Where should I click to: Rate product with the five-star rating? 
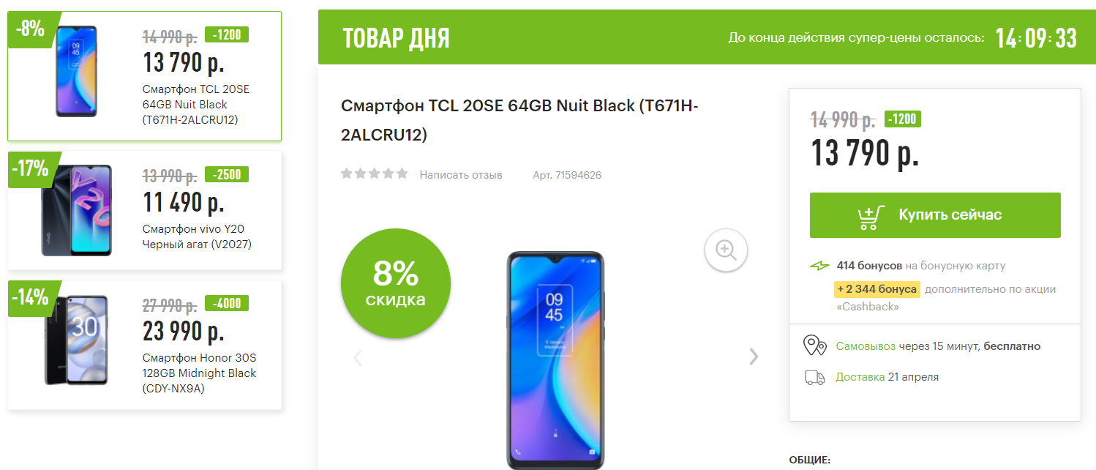point(374,174)
